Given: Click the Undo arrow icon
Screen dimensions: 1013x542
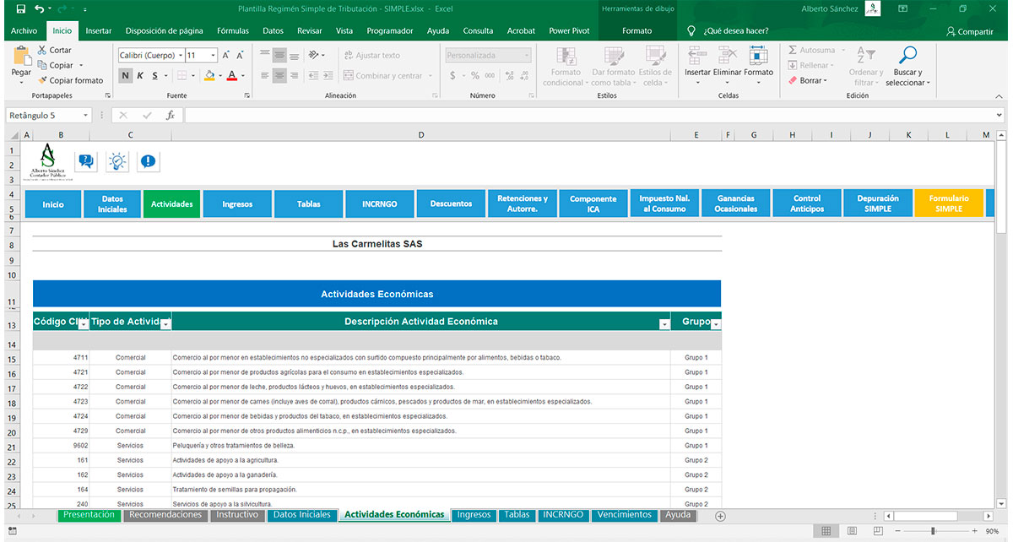Looking at the screenshot, I should point(40,9).
